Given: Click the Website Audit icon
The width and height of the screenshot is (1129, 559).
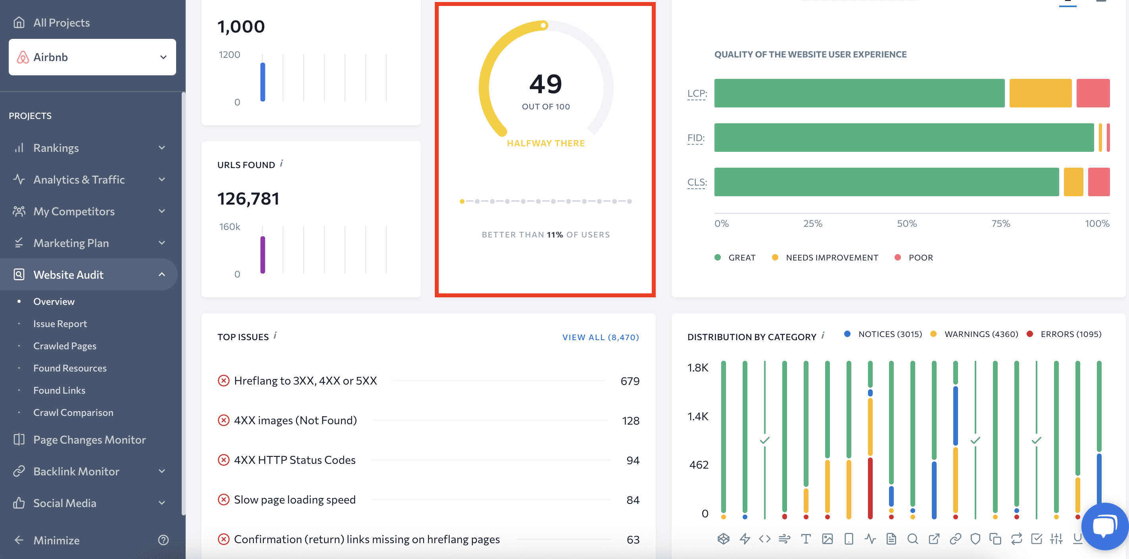Looking at the screenshot, I should pos(19,274).
